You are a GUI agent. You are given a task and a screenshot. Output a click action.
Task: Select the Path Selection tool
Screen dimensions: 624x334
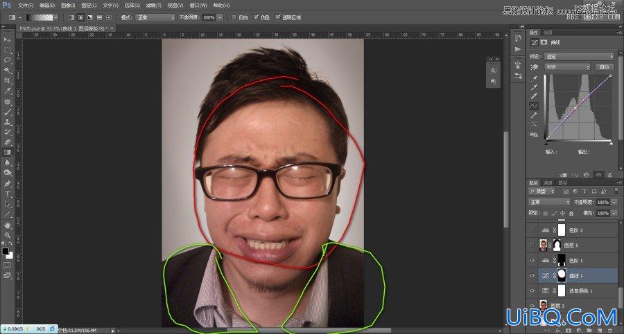coord(7,204)
